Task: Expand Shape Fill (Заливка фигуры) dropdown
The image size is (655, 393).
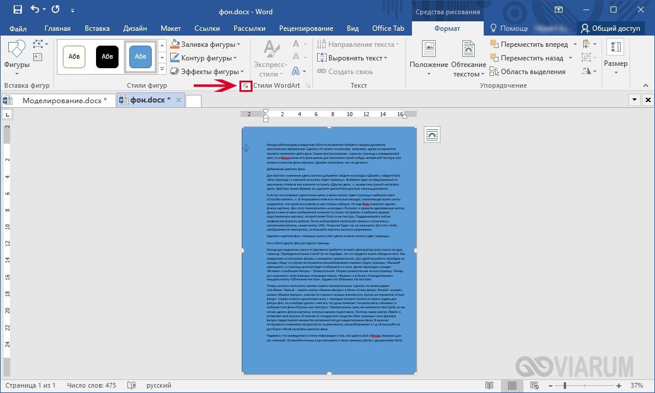Action: tap(239, 44)
